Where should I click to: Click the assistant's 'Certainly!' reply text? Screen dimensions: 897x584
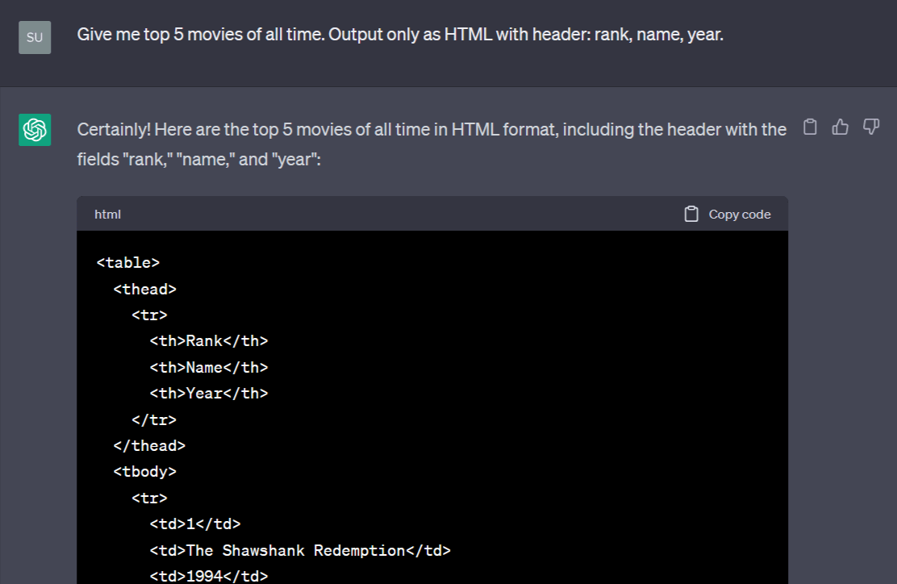pos(432,144)
